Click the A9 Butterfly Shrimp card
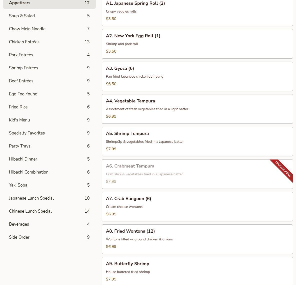 click(x=197, y=271)
